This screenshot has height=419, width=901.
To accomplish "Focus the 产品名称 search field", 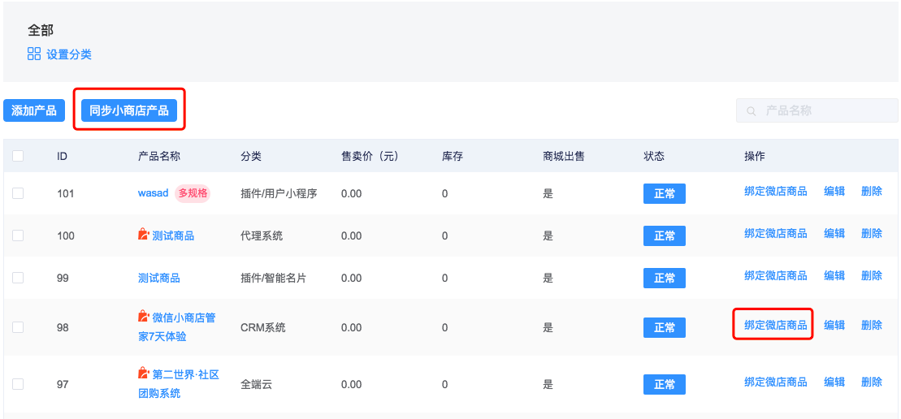I will coord(817,110).
